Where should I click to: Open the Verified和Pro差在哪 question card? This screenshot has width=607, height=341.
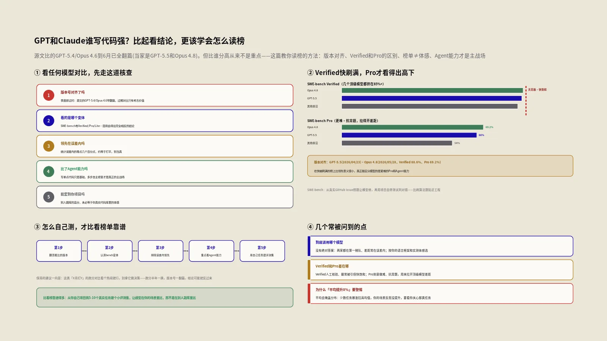(440, 270)
